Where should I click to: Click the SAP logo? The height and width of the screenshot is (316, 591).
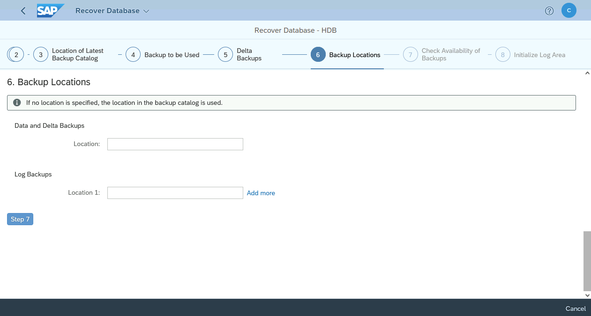(x=50, y=11)
